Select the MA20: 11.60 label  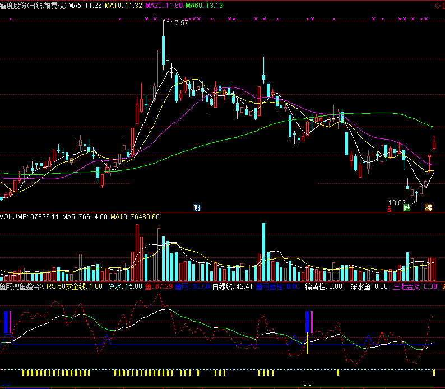click(164, 6)
